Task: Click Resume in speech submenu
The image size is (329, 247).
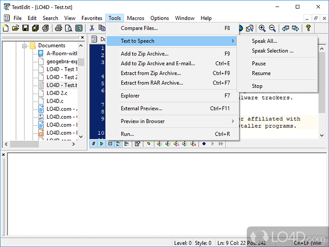Action: click(x=277, y=73)
